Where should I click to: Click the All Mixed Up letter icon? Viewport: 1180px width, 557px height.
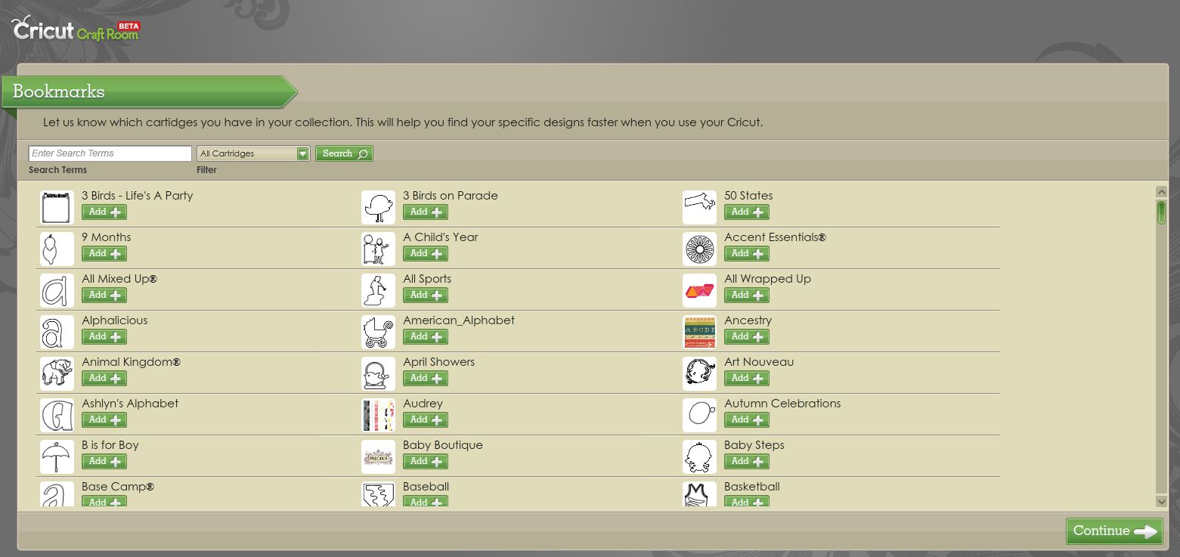click(x=57, y=291)
